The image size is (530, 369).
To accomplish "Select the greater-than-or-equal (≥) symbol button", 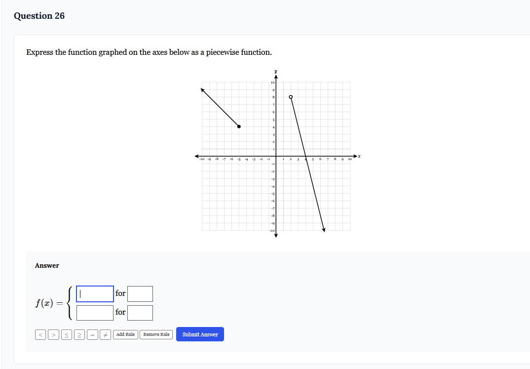I will [79, 334].
